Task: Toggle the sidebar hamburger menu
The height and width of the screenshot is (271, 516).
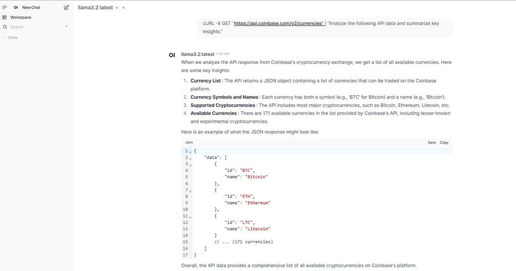Action: point(5,7)
